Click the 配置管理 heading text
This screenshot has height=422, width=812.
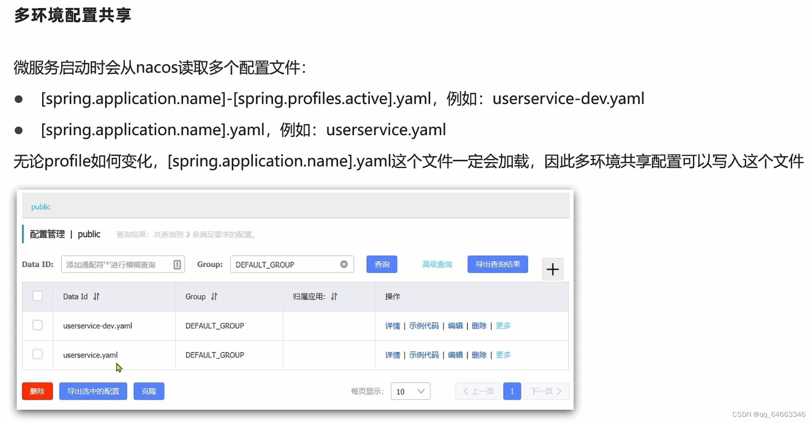pos(47,234)
